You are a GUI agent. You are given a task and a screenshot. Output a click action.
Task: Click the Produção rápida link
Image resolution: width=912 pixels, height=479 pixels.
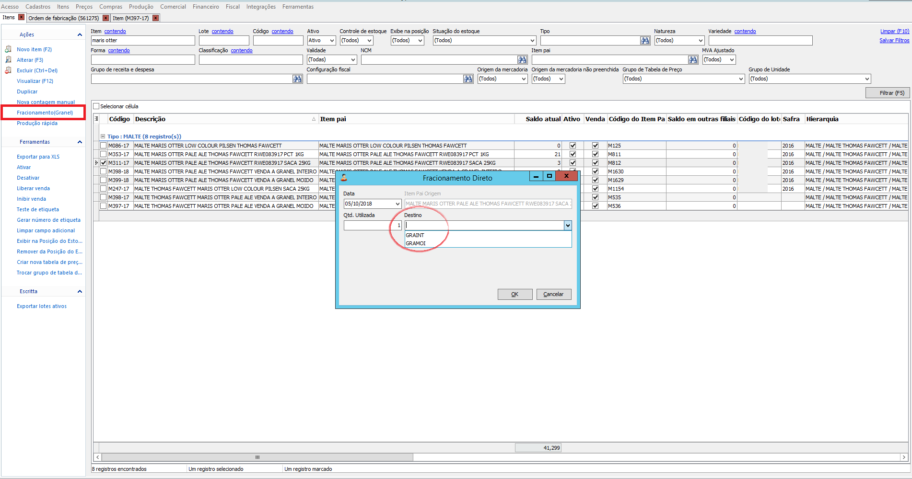pyautogui.click(x=37, y=123)
